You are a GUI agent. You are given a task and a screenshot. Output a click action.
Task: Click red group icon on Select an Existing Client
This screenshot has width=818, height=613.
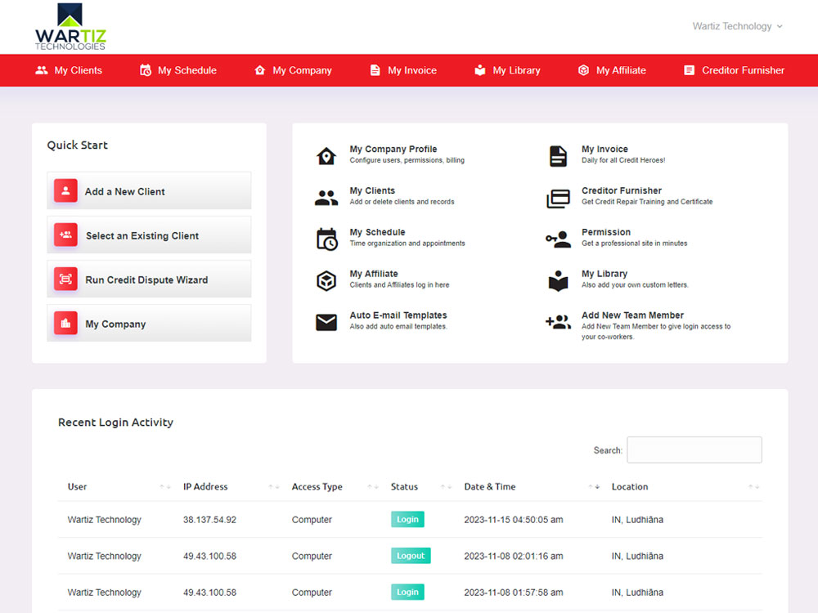pos(65,235)
